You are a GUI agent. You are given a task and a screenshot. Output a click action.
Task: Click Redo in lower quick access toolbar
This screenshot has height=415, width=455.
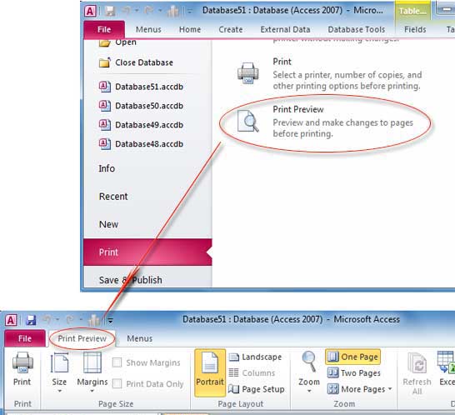(70, 320)
